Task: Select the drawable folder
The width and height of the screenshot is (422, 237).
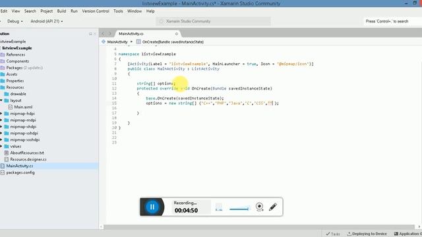Action: (18, 93)
